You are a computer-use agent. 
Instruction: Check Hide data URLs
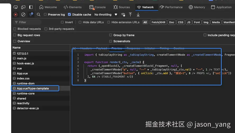[80, 22]
